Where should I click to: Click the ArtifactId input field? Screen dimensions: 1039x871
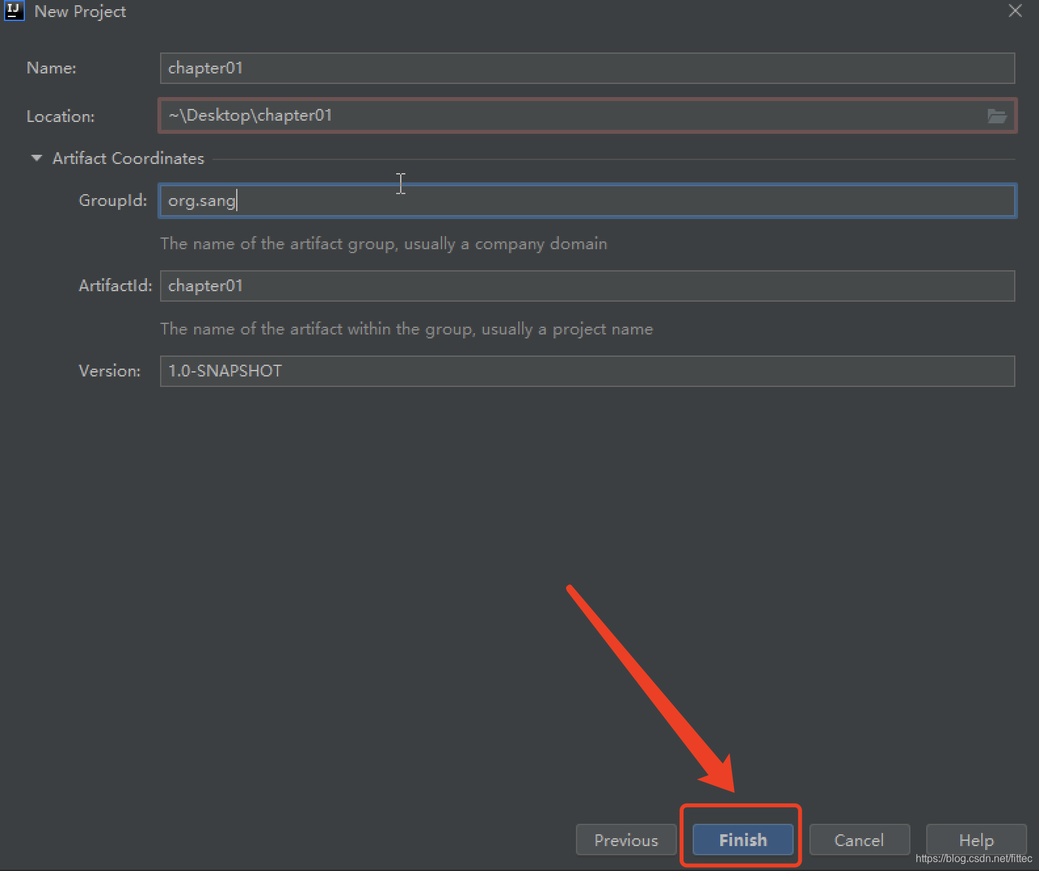click(587, 286)
